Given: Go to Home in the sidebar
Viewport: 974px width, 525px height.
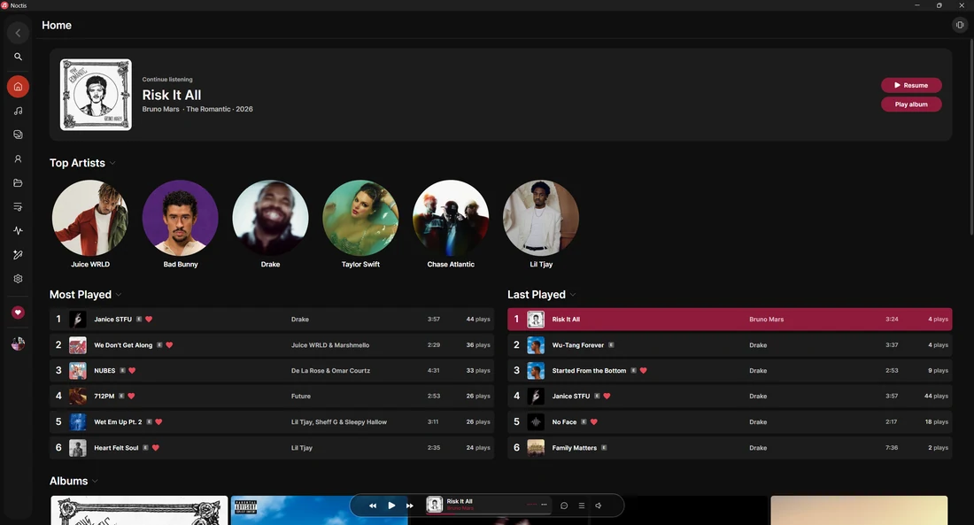Looking at the screenshot, I should (x=18, y=87).
